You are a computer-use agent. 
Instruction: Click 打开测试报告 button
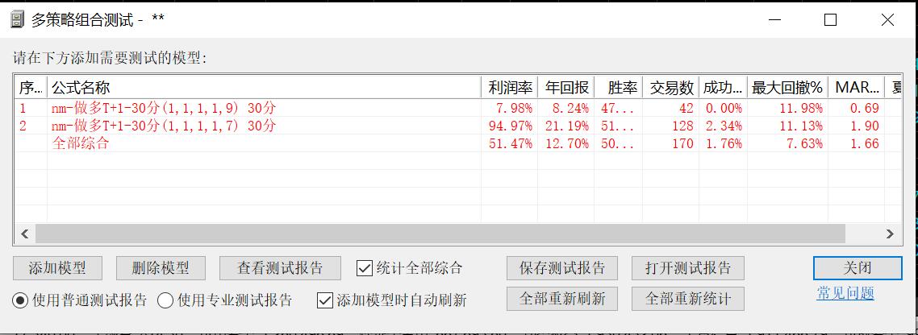[x=687, y=268]
